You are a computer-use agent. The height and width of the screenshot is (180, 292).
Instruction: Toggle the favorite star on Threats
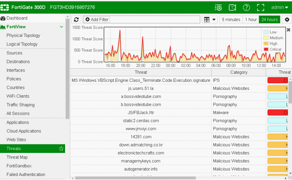61,149
